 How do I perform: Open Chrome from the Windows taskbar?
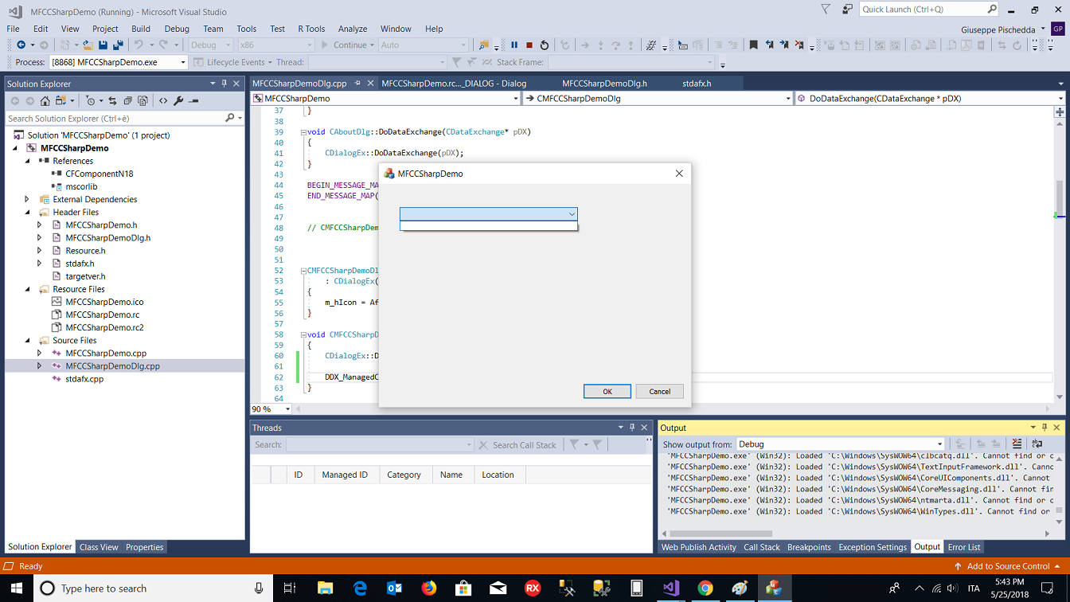705,588
